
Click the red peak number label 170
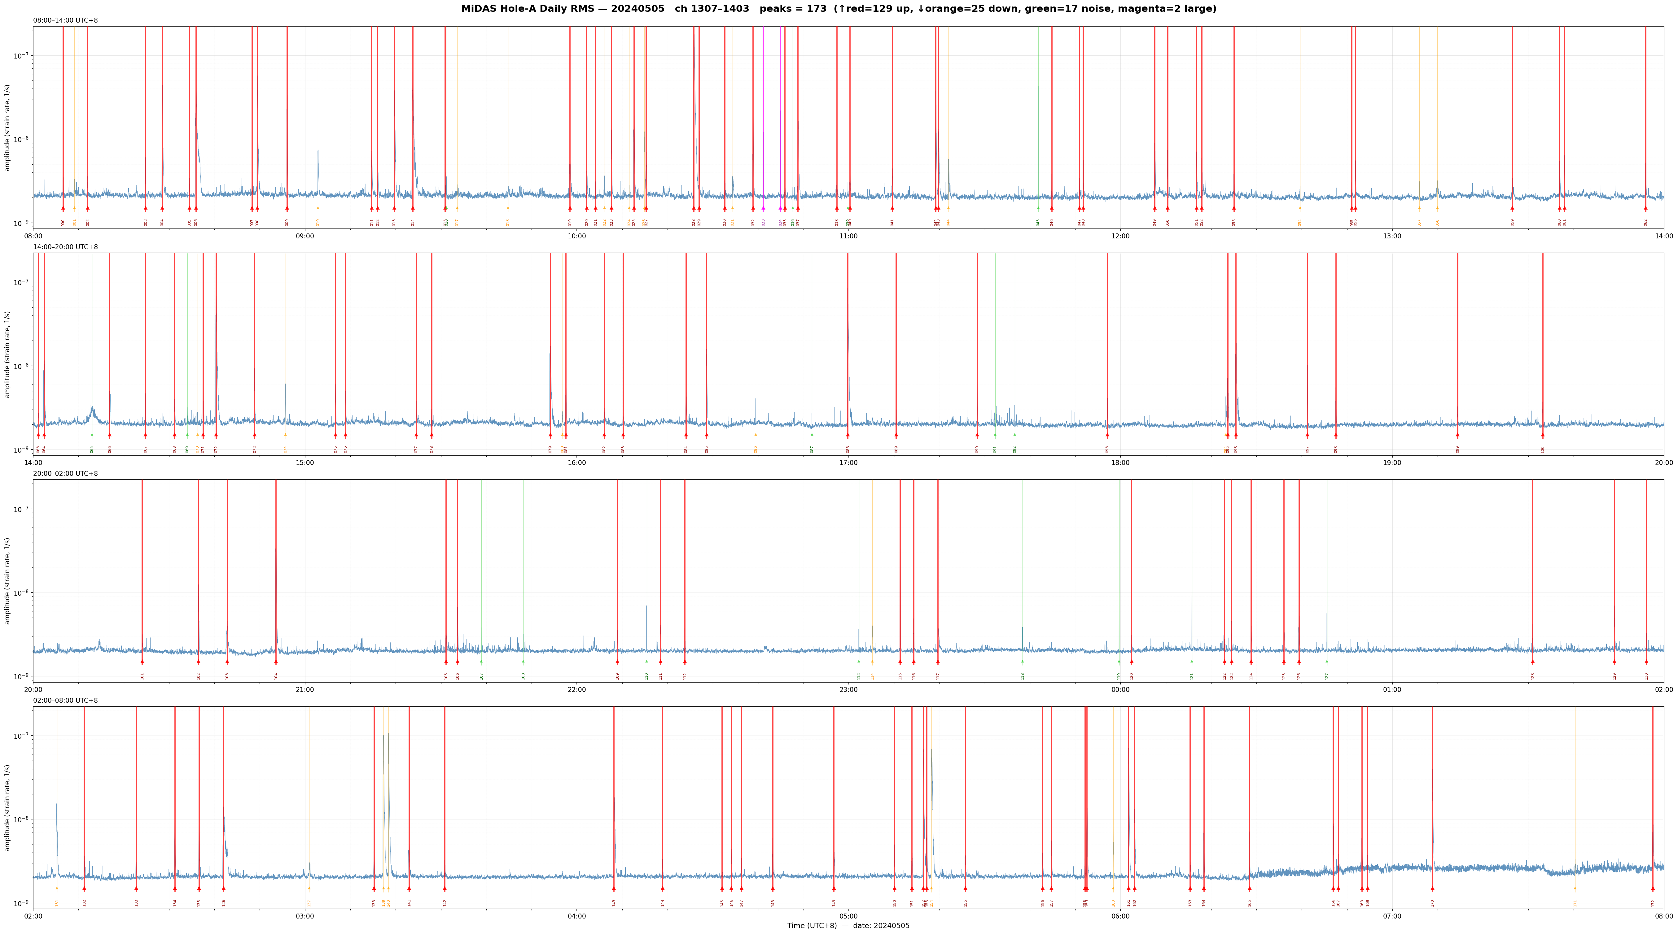click(x=1432, y=903)
